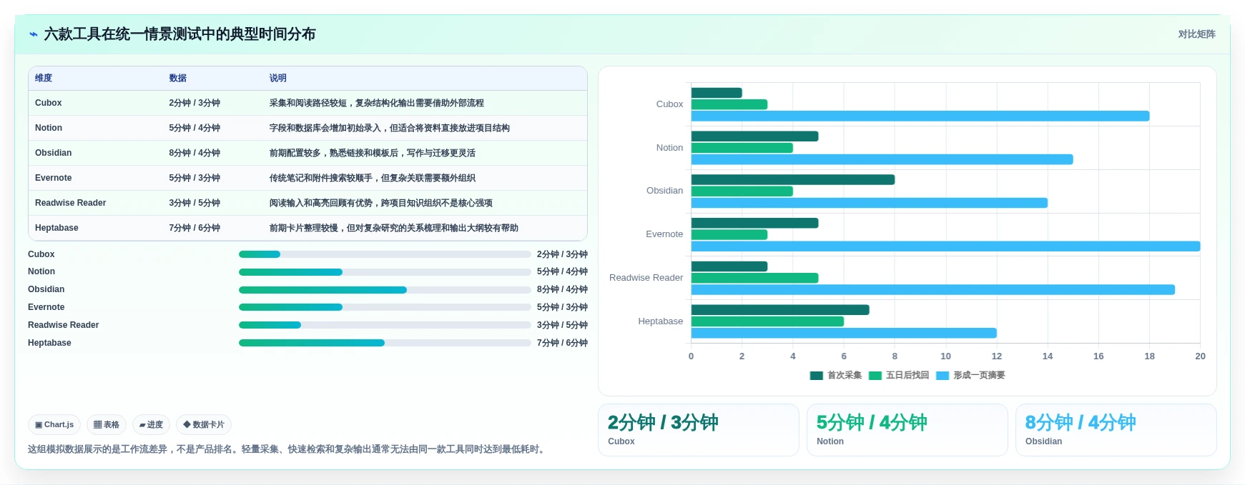Click the 形成一页摘要 legend text
Image resolution: width=1245 pixels, height=485 pixels.
click(979, 375)
